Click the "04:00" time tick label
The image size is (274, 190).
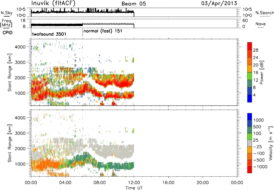[x=65, y=183]
